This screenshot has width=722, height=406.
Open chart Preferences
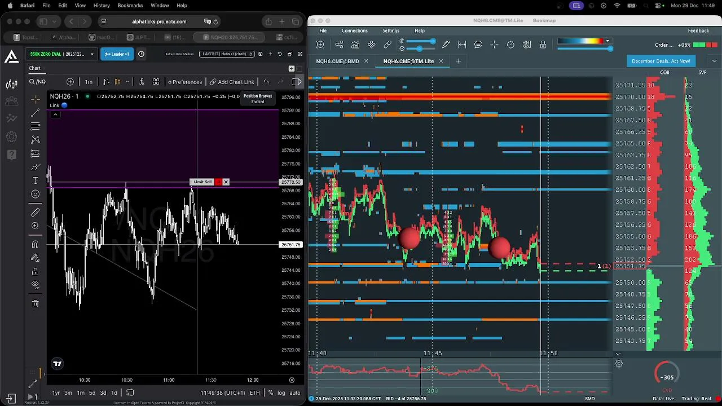coord(184,82)
